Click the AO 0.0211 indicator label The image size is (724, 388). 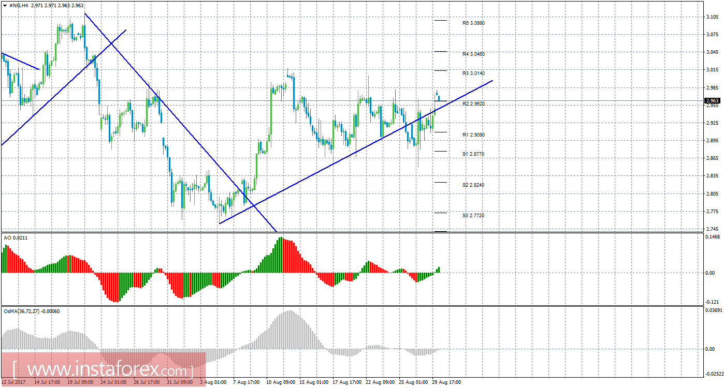coord(15,237)
